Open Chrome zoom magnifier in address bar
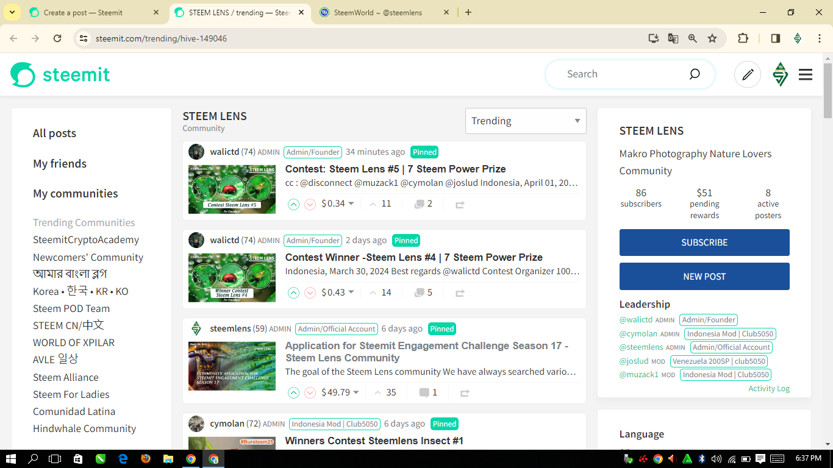Image resolution: width=833 pixels, height=468 pixels. pyautogui.click(x=693, y=38)
